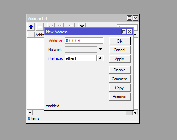Open the Interface dropdown list

100,58
